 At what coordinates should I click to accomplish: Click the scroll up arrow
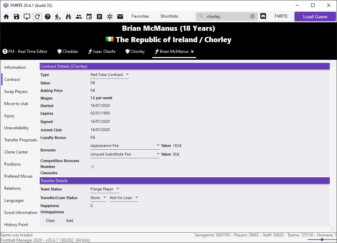333,64
